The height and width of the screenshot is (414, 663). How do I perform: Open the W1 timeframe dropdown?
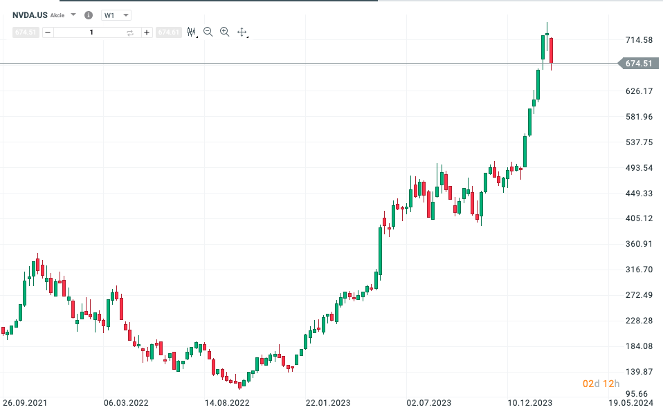[116, 15]
